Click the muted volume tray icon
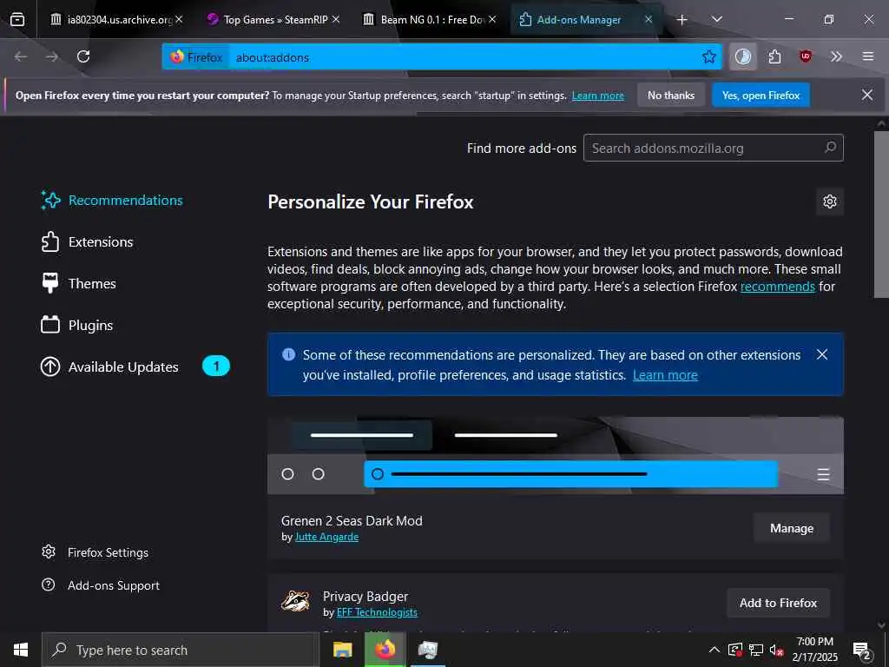Screen dimensions: 889x667 pos(776,650)
